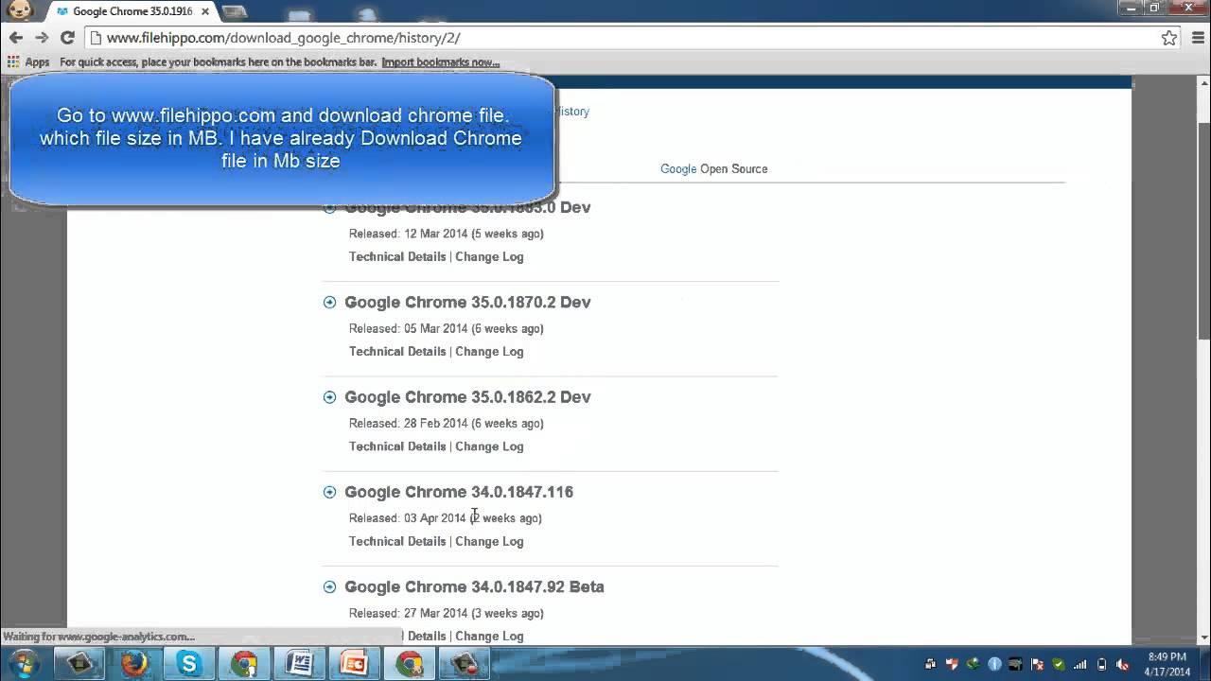
Task: Expand the Google Chrome 35.0.1870.2 Dev entry arrow
Action: pyautogui.click(x=329, y=303)
